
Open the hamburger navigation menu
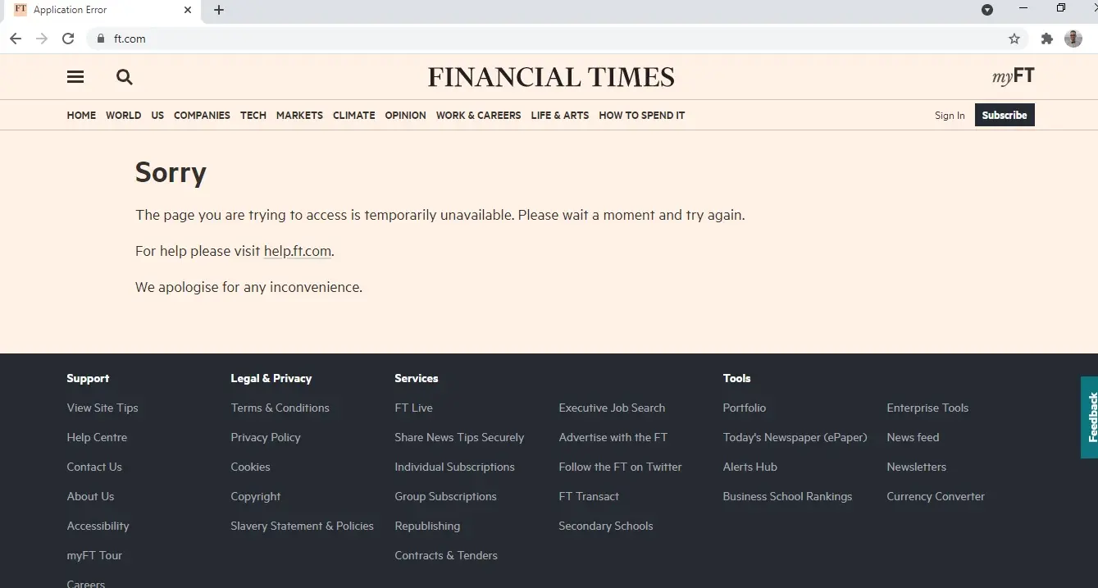point(75,76)
